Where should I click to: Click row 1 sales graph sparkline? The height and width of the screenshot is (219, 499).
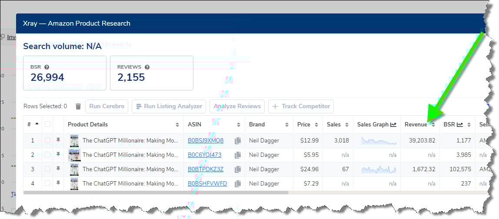[379, 141]
